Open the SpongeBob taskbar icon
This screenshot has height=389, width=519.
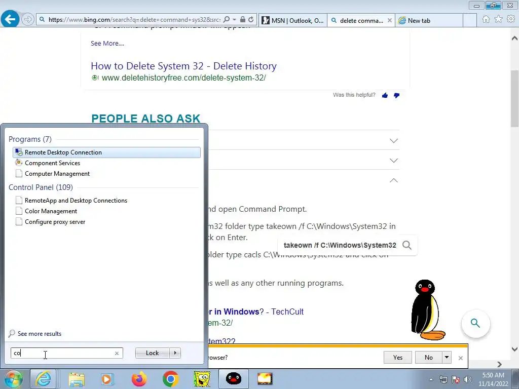[202, 379]
